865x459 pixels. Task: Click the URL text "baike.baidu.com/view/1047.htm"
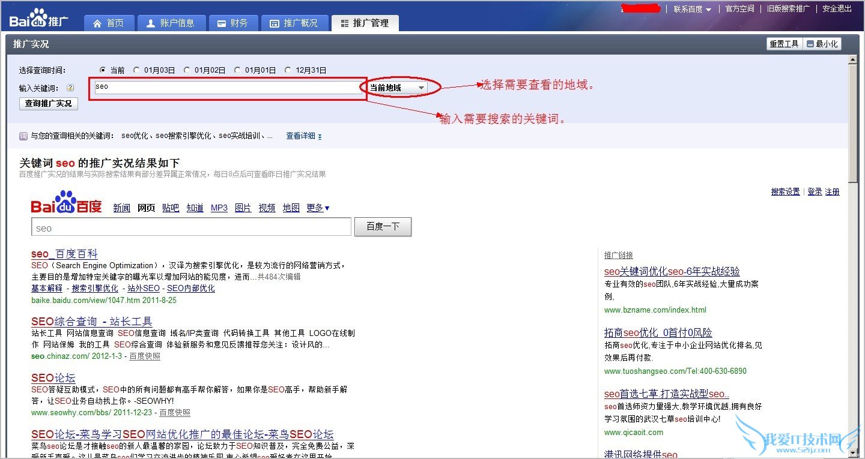pyautogui.click(x=85, y=301)
